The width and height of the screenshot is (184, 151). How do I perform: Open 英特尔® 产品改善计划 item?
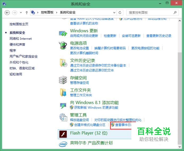[x=91, y=143]
